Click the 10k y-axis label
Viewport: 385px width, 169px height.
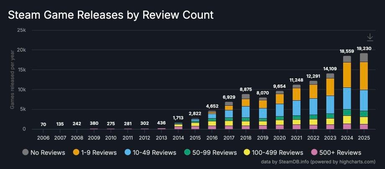coord(21,89)
